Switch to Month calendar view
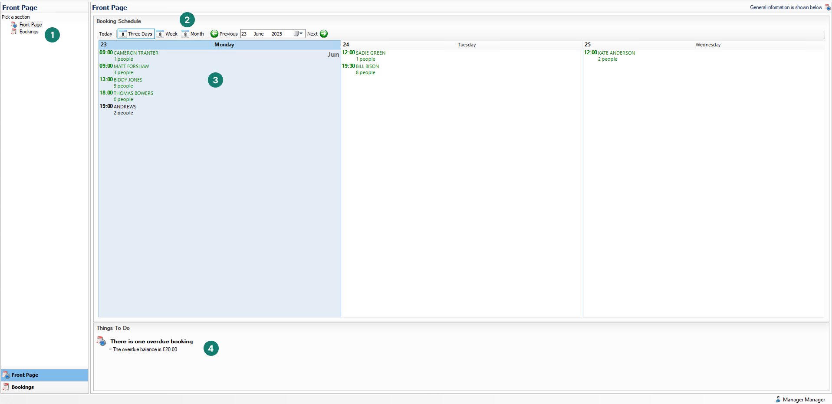 193,34
